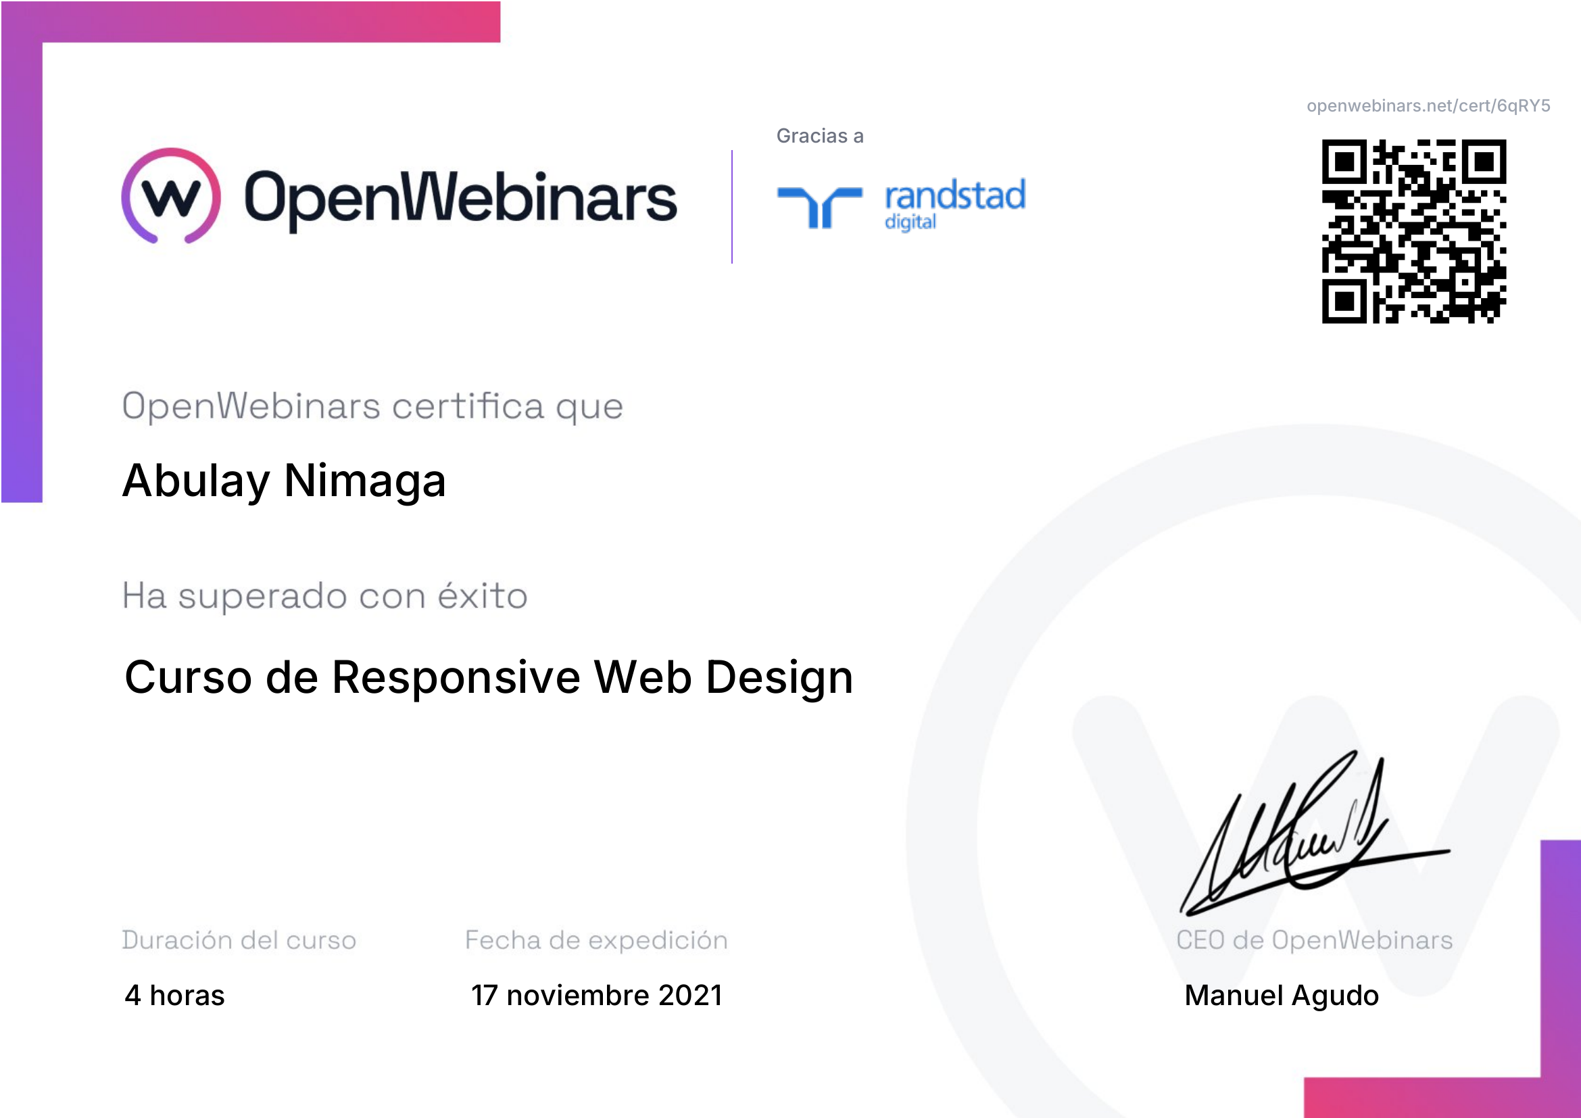Click the CEO handwritten signature
Screen dimensions: 1581x1118
click(1314, 833)
